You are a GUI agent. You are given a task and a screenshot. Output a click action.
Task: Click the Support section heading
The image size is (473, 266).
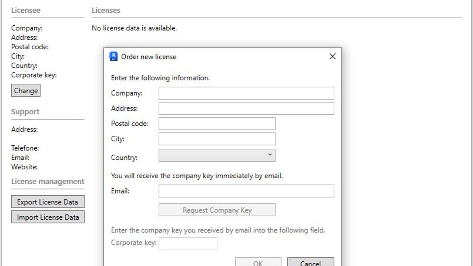[x=25, y=112]
